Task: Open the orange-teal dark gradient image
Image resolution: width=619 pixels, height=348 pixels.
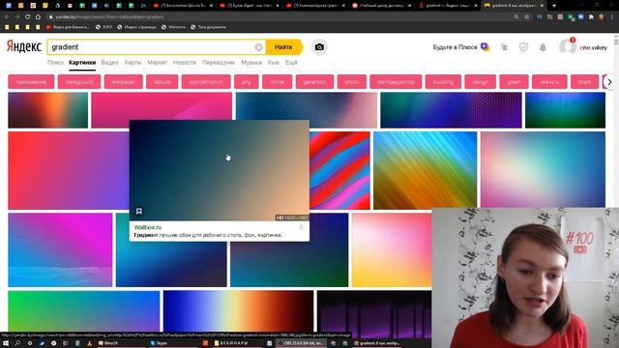Action: 47,110
